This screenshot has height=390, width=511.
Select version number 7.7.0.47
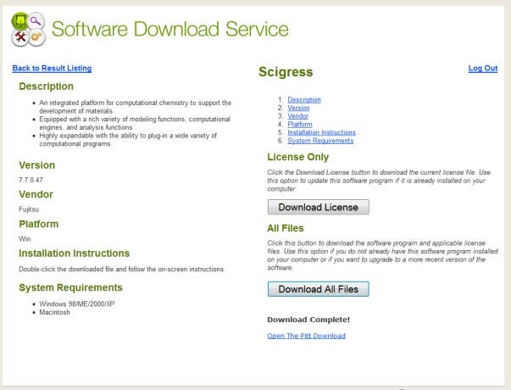click(x=31, y=180)
